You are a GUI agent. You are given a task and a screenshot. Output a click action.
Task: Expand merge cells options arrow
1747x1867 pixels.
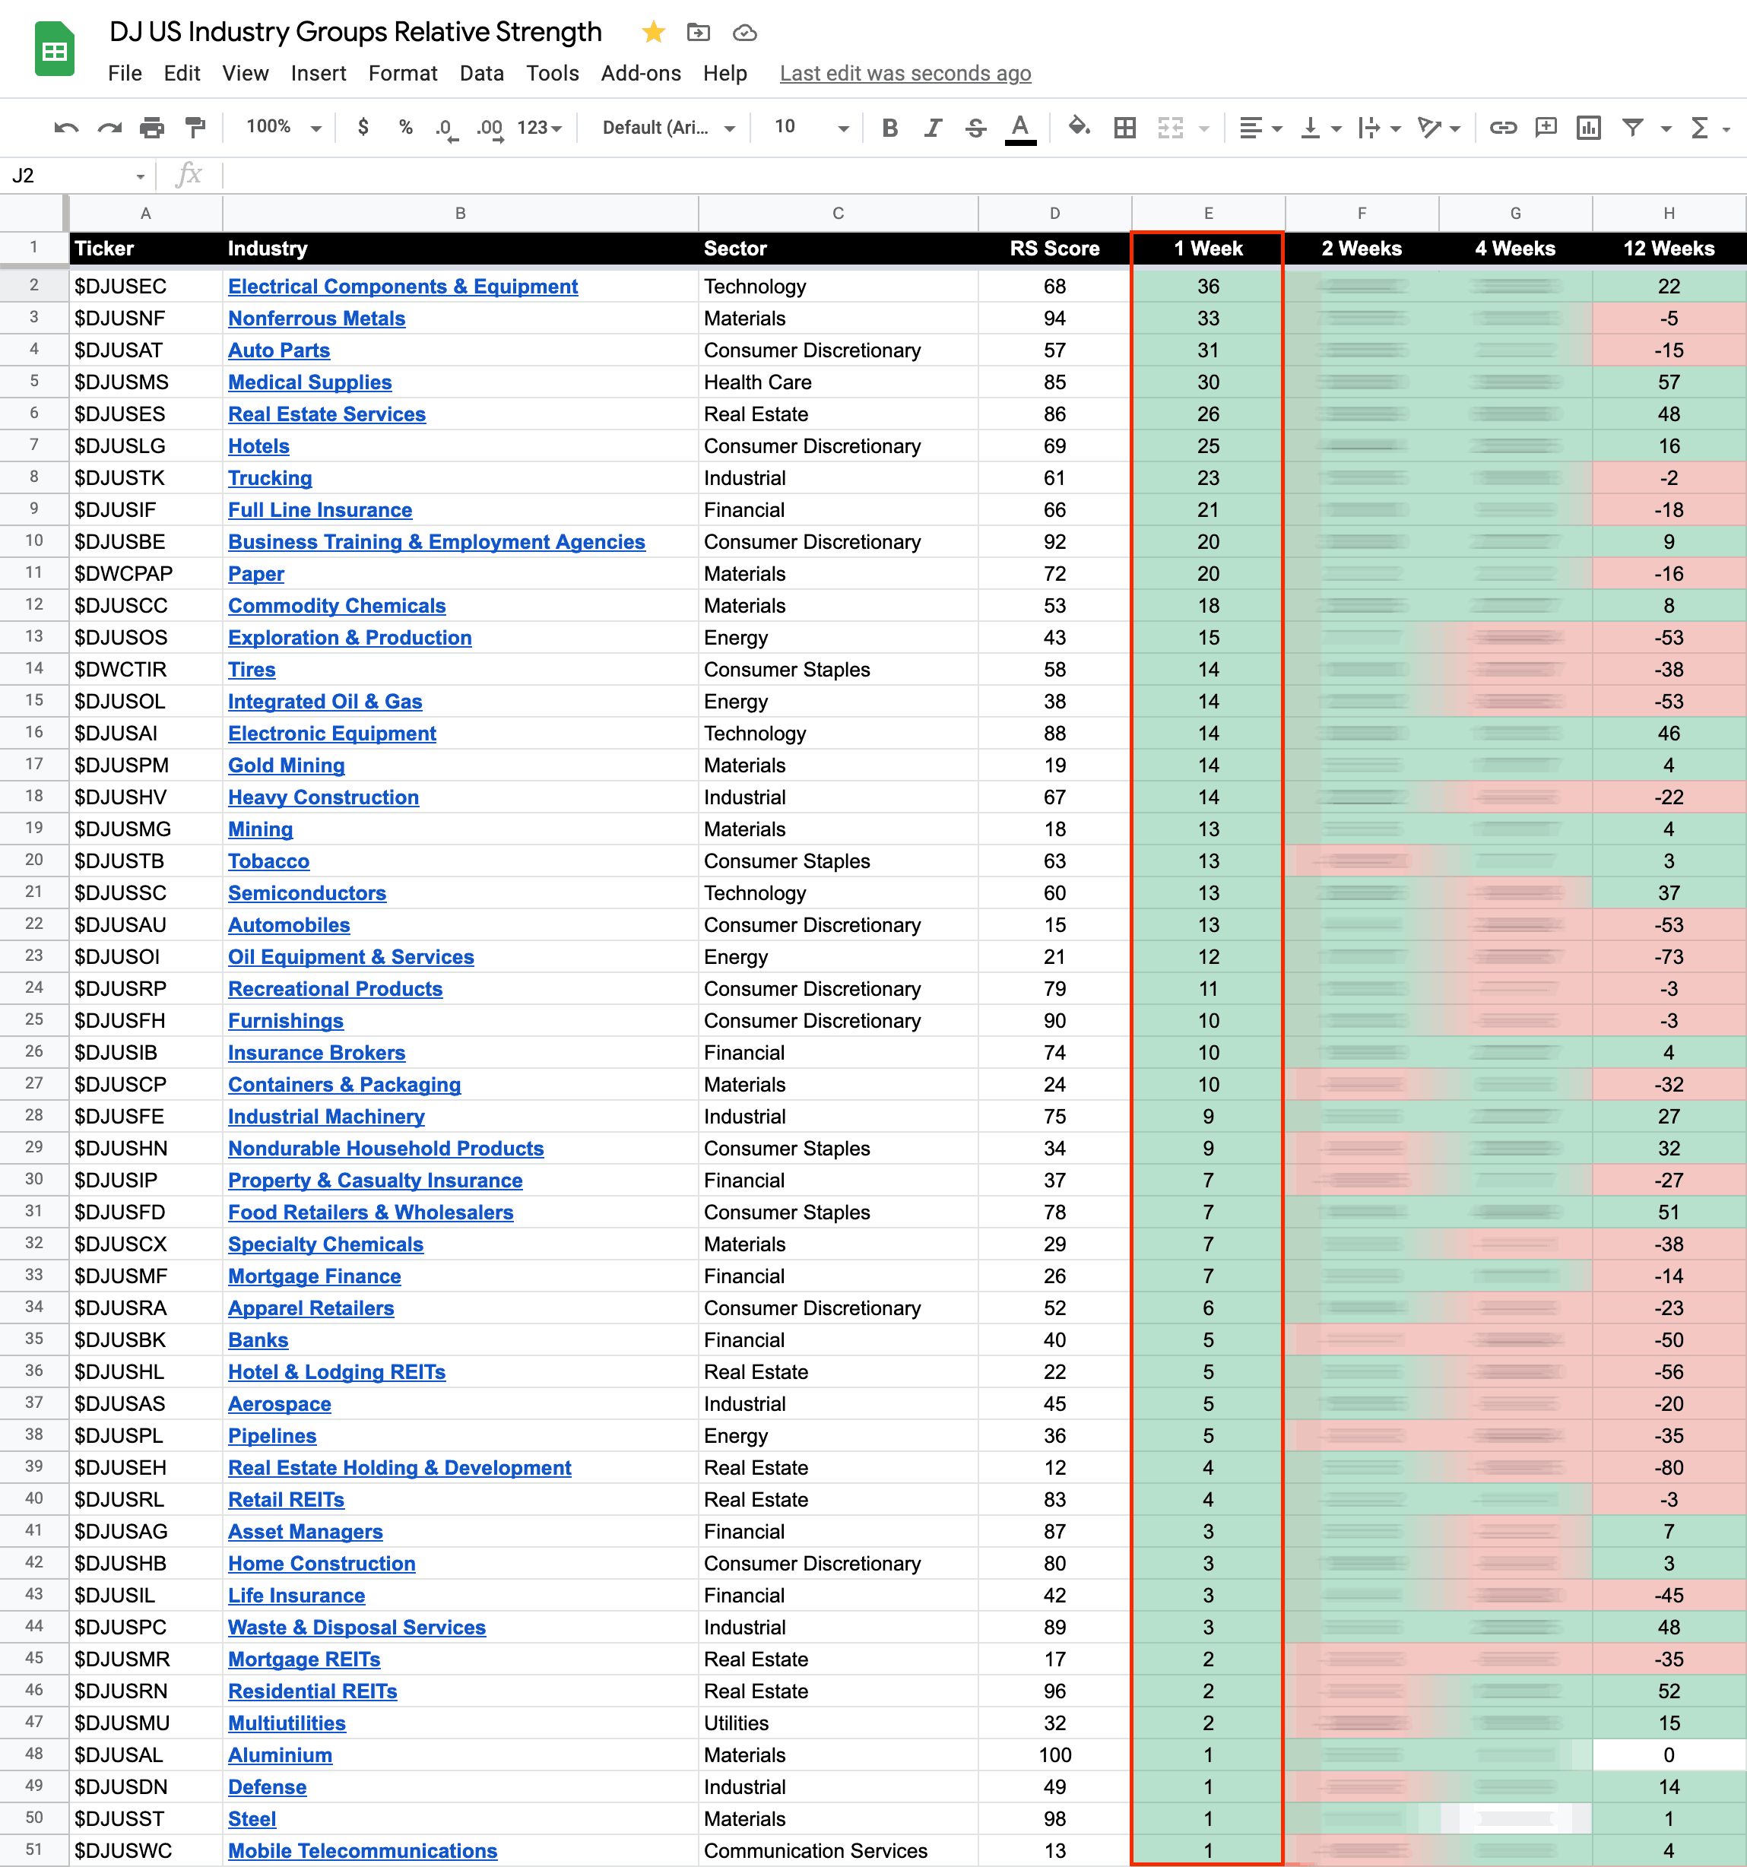(1204, 128)
